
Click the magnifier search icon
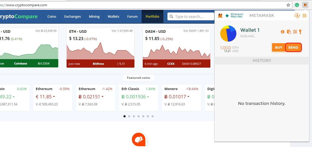point(171,17)
